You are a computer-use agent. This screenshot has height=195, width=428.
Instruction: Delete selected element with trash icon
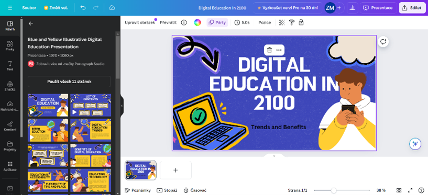(269, 50)
